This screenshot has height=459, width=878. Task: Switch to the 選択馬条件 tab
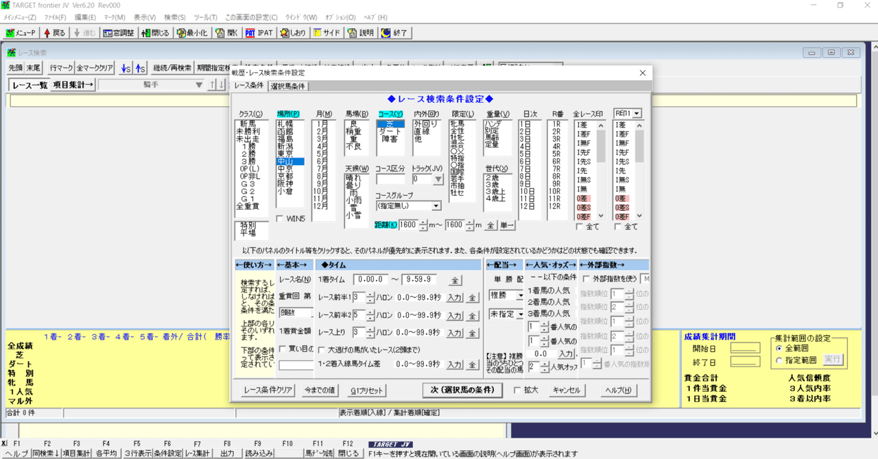point(288,86)
